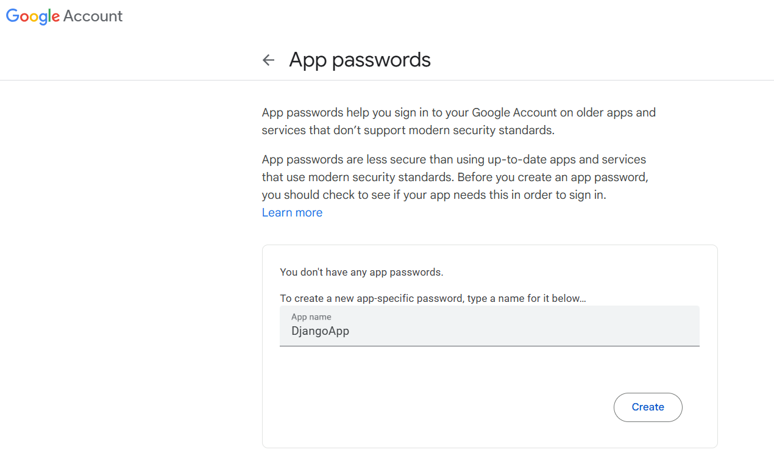Screen dimensions: 774x469
Task: Click the DjangoApp text in the field
Action: 320,331
